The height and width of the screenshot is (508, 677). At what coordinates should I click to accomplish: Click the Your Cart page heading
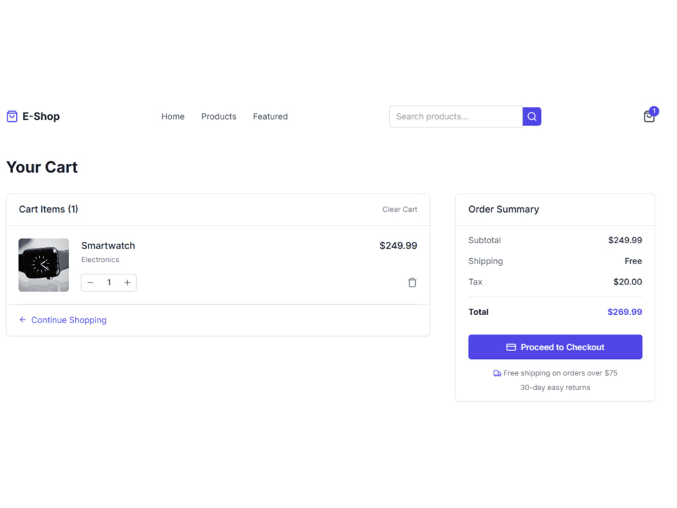click(x=42, y=167)
